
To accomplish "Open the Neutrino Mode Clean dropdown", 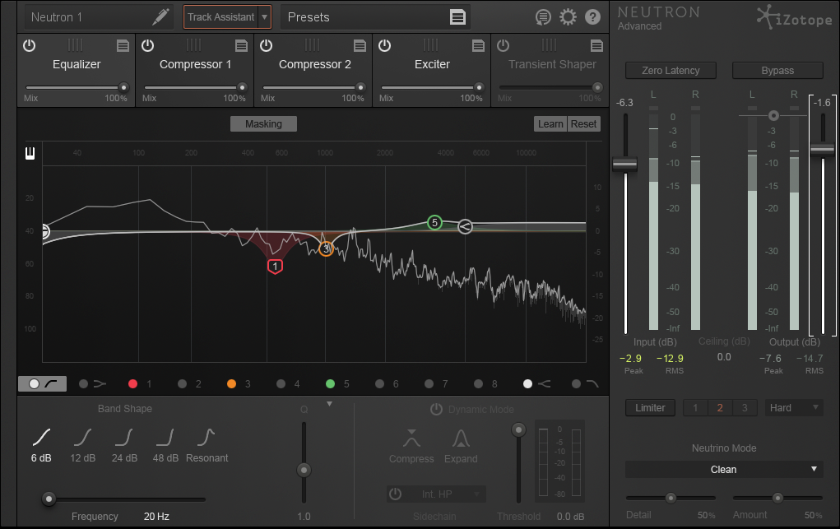I will coord(724,470).
